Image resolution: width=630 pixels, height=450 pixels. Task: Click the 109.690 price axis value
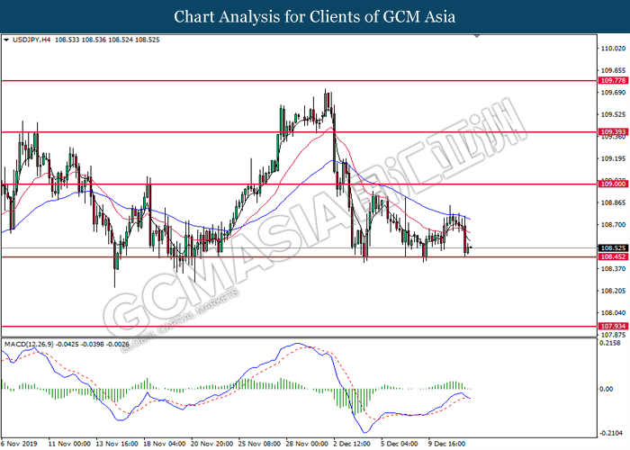tap(614, 93)
